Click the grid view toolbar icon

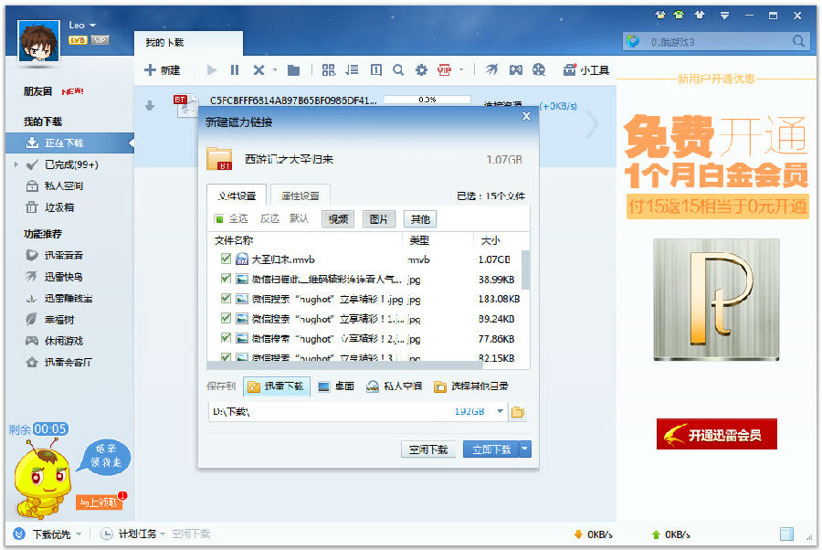[x=328, y=69]
